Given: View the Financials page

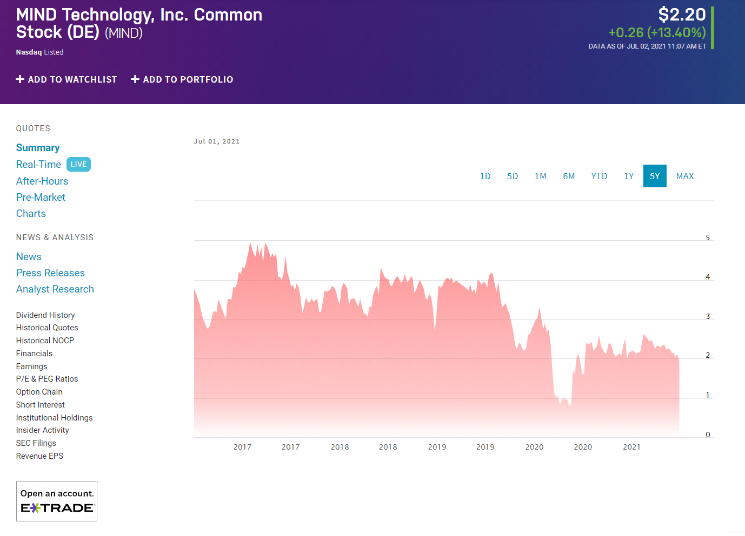Looking at the screenshot, I should (34, 354).
